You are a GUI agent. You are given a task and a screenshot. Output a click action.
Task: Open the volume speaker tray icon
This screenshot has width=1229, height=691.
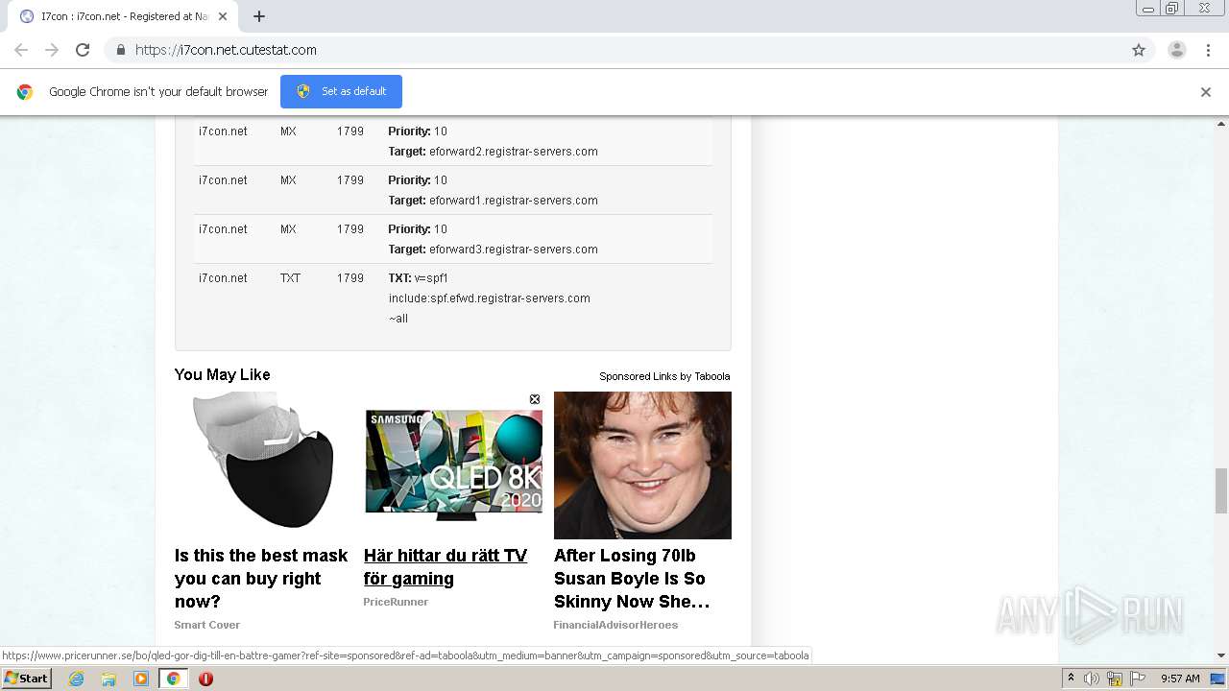1092,679
